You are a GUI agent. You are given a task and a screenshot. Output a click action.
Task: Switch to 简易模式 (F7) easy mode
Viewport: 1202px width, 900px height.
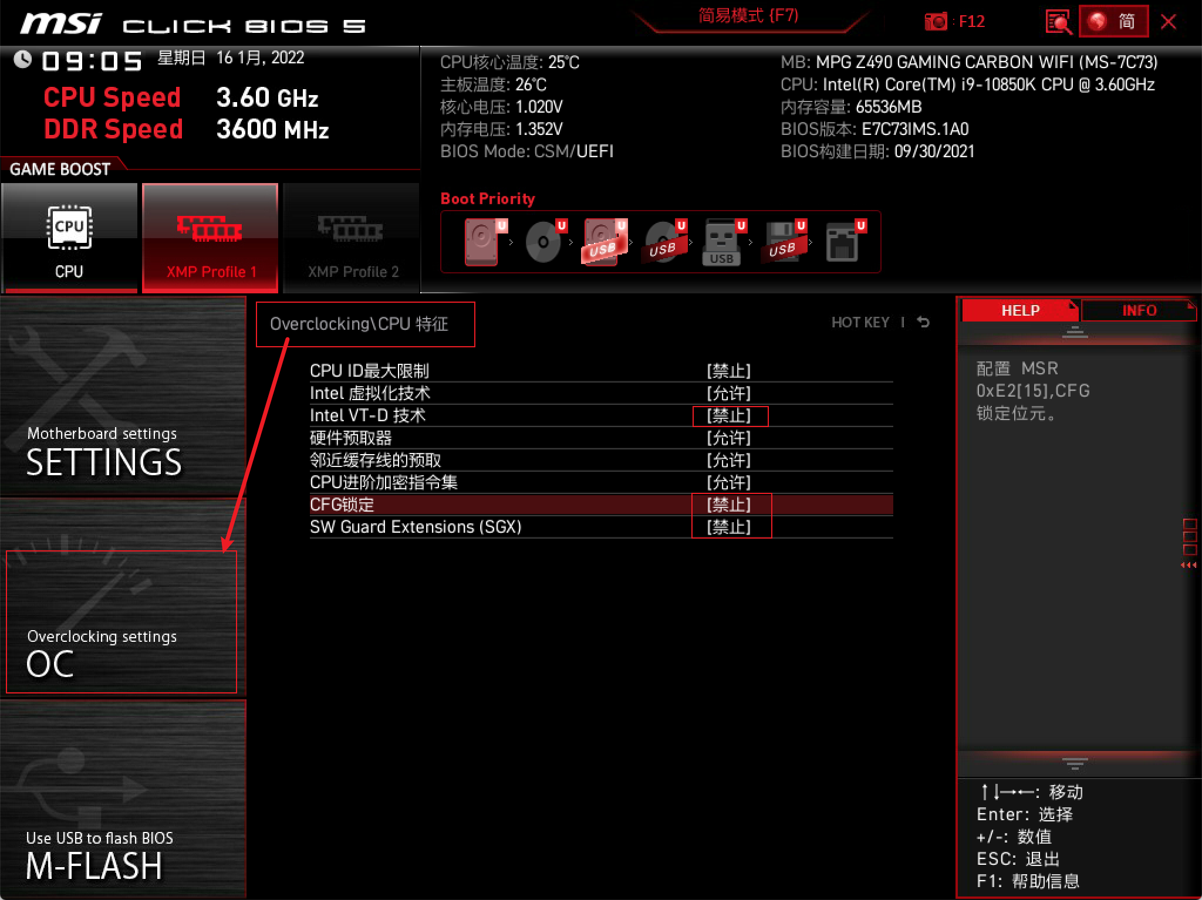(748, 16)
